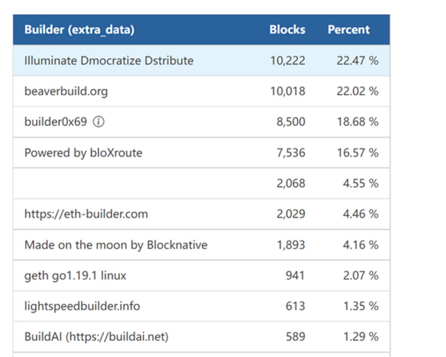The height and width of the screenshot is (357, 446).
Task: Select the Illuminate Dmocratize Dstribute row
Action: click(x=109, y=61)
